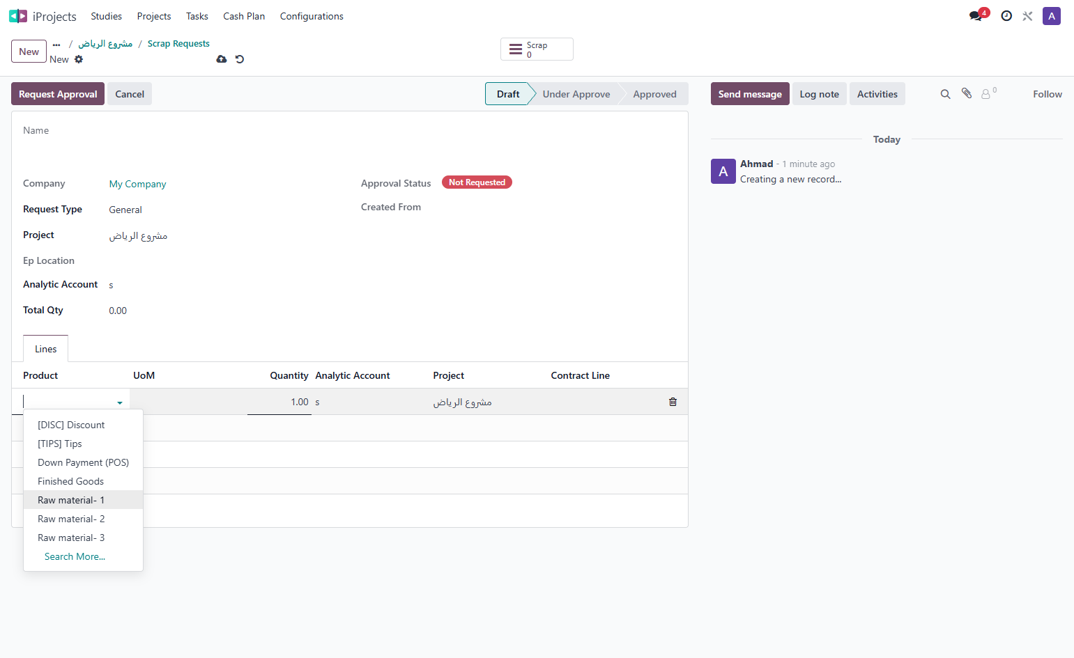Edit the Quantity 1.00 field
This screenshot has height=658, width=1074.
point(279,402)
